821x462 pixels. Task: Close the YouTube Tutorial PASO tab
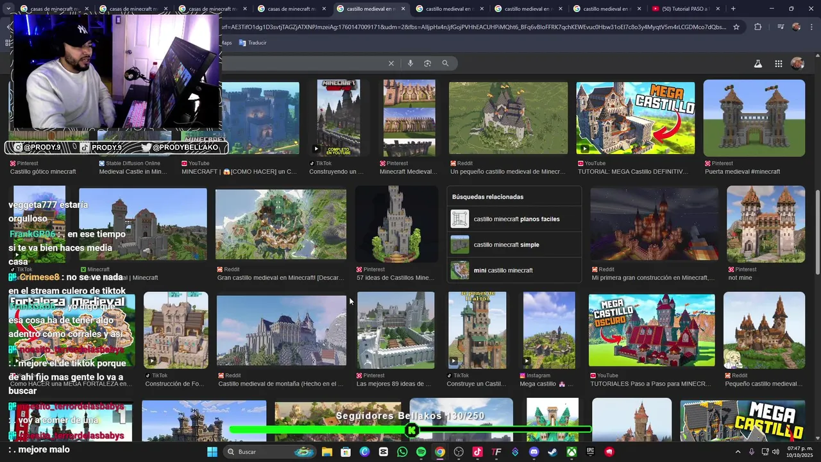[x=718, y=9]
